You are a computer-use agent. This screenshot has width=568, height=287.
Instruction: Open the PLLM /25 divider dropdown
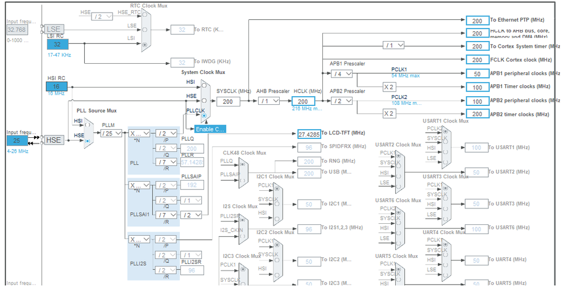(111, 133)
